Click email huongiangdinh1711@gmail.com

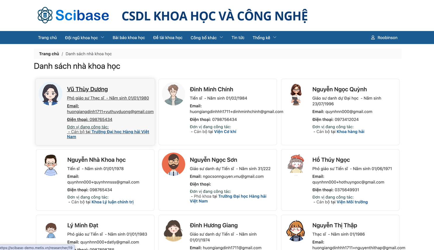coord(232,248)
